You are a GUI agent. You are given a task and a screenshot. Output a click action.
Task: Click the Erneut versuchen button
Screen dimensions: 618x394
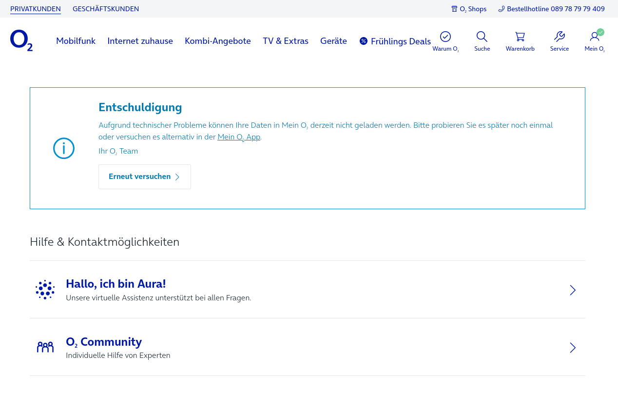tap(145, 177)
